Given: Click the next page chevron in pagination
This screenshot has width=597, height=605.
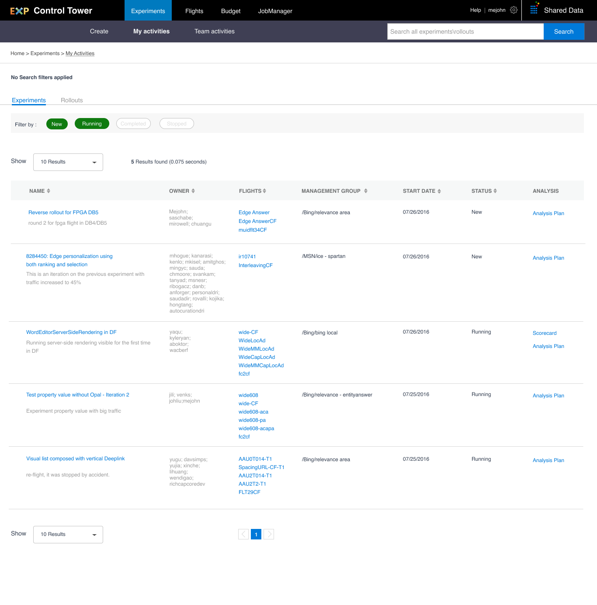Looking at the screenshot, I should pyautogui.click(x=269, y=534).
